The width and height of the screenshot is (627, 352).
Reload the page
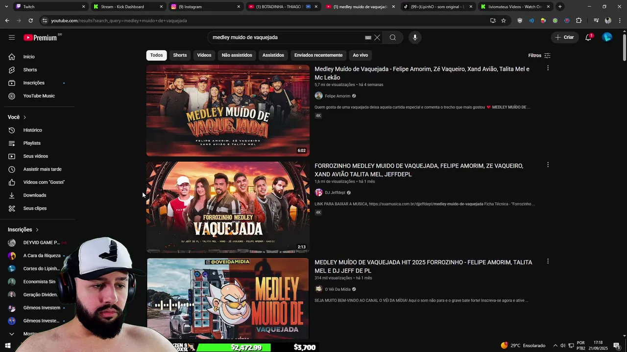[x=30, y=21]
